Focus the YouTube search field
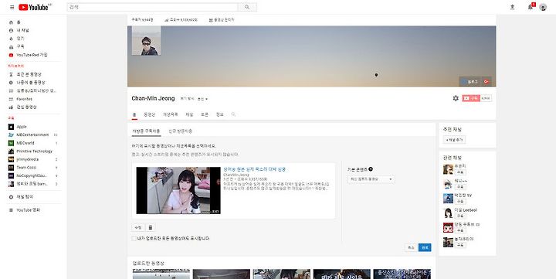Viewport: 556px width, 279px height. pyautogui.click(x=152, y=7)
